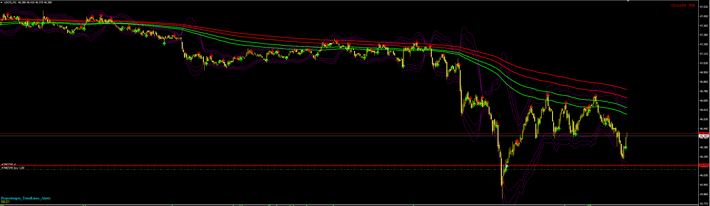710x206 pixels.
Task: Click the 47.200 price scale label
Action: (x=704, y=44)
